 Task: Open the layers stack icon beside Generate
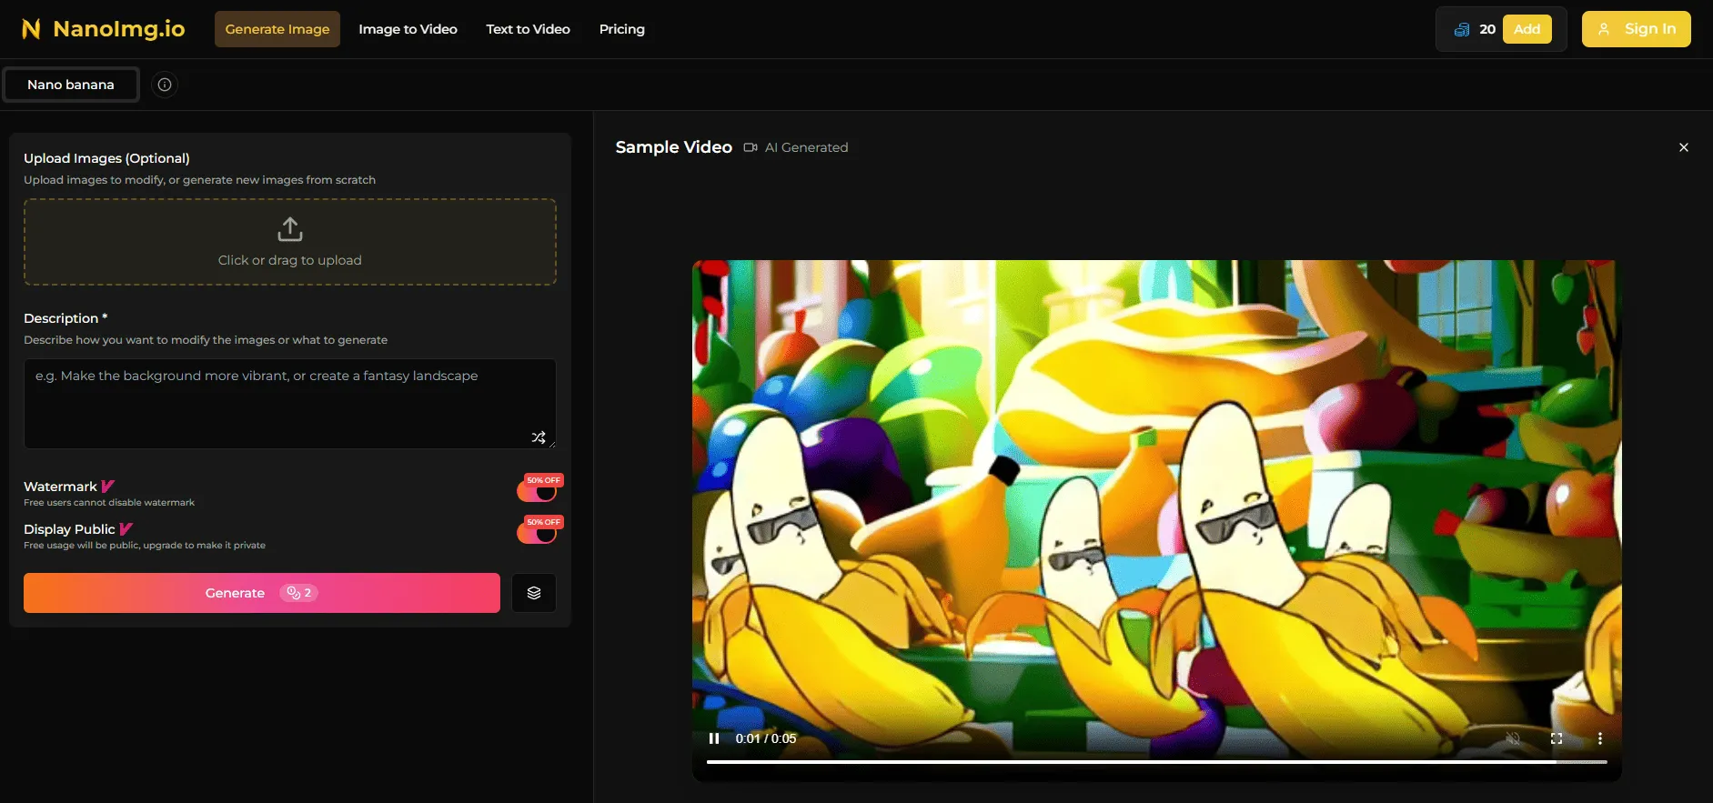pos(534,593)
